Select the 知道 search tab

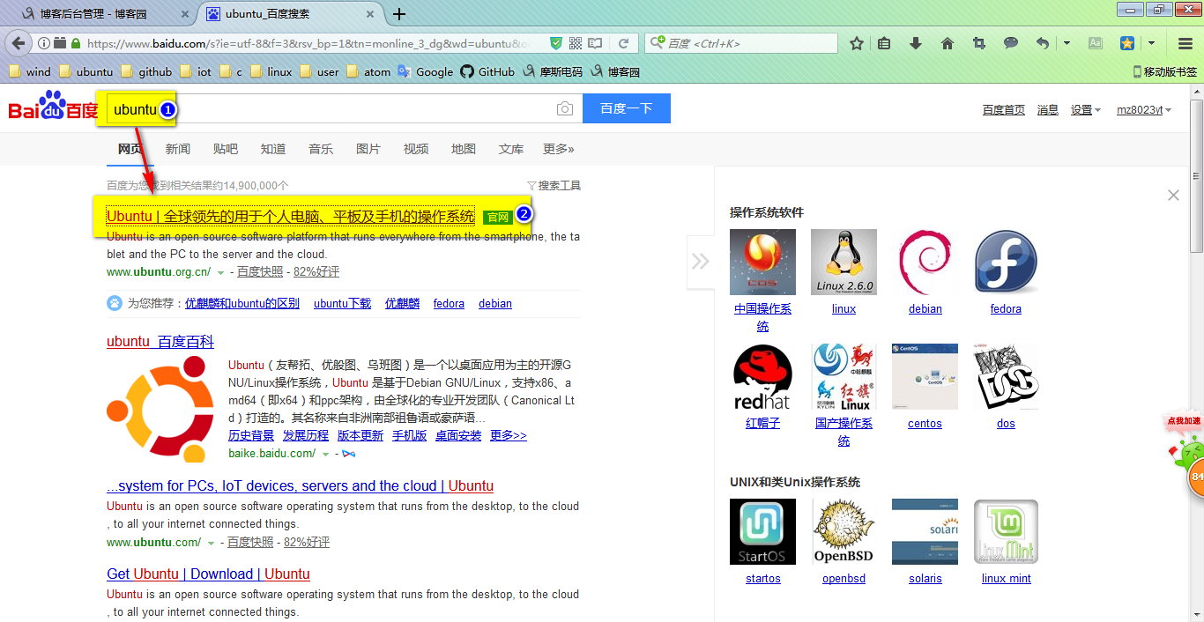(272, 149)
